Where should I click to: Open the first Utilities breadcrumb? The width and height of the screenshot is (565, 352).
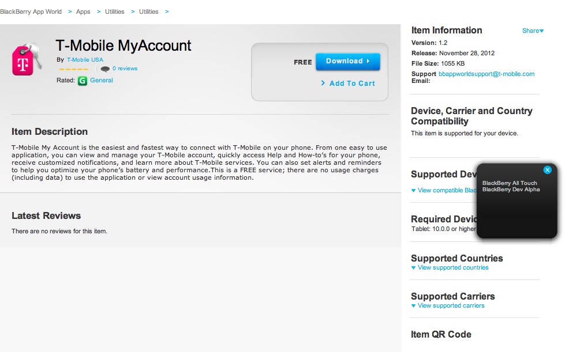[x=114, y=12]
